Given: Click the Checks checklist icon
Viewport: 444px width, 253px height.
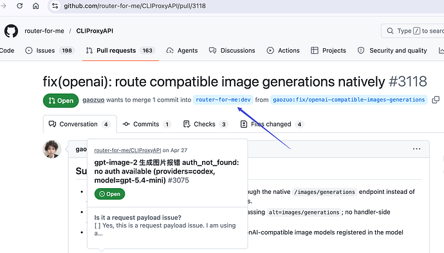Looking at the screenshot, I should coord(187,124).
